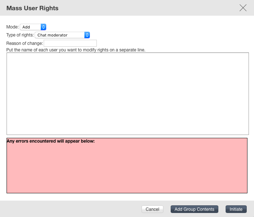Open the Type of rights dropdown

tap(62, 35)
